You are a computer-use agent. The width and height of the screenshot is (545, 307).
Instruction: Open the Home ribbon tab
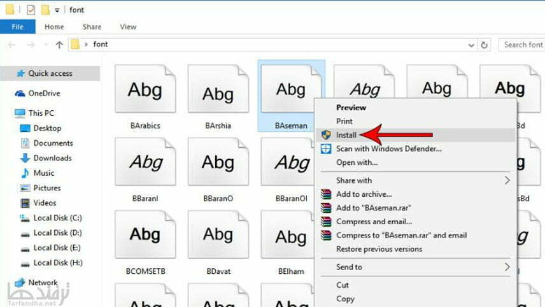tap(54, 27)
